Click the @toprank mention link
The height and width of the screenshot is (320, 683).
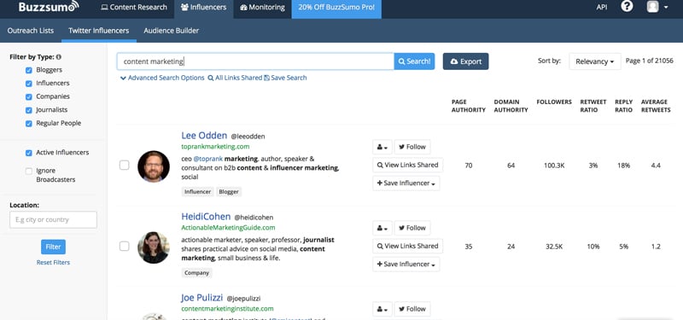(207, 159)
